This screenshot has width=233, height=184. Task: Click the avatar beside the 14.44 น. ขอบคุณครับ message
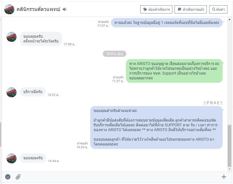pyautogui.click(x=12, y=158)
